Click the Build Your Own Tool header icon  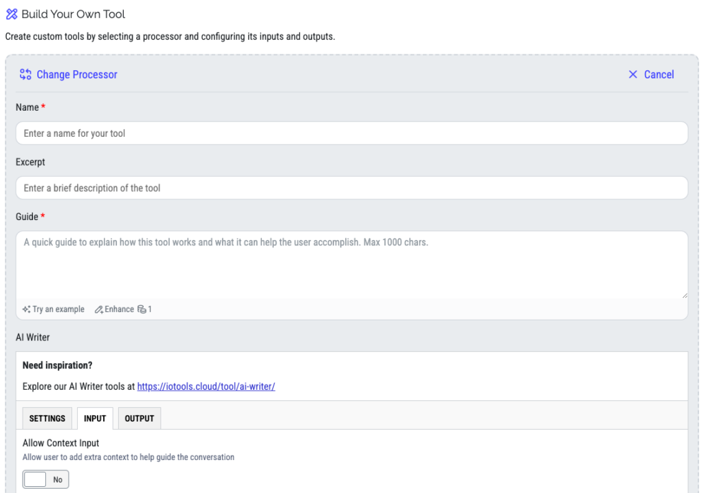coord(12,14)
